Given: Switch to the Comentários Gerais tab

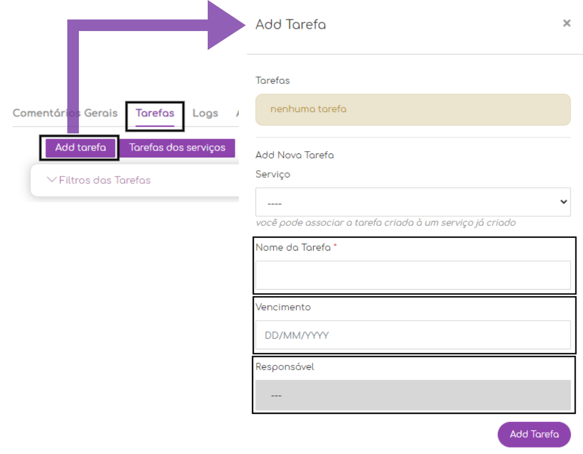Looking at the screenshot, I should (x=65, y=113).
